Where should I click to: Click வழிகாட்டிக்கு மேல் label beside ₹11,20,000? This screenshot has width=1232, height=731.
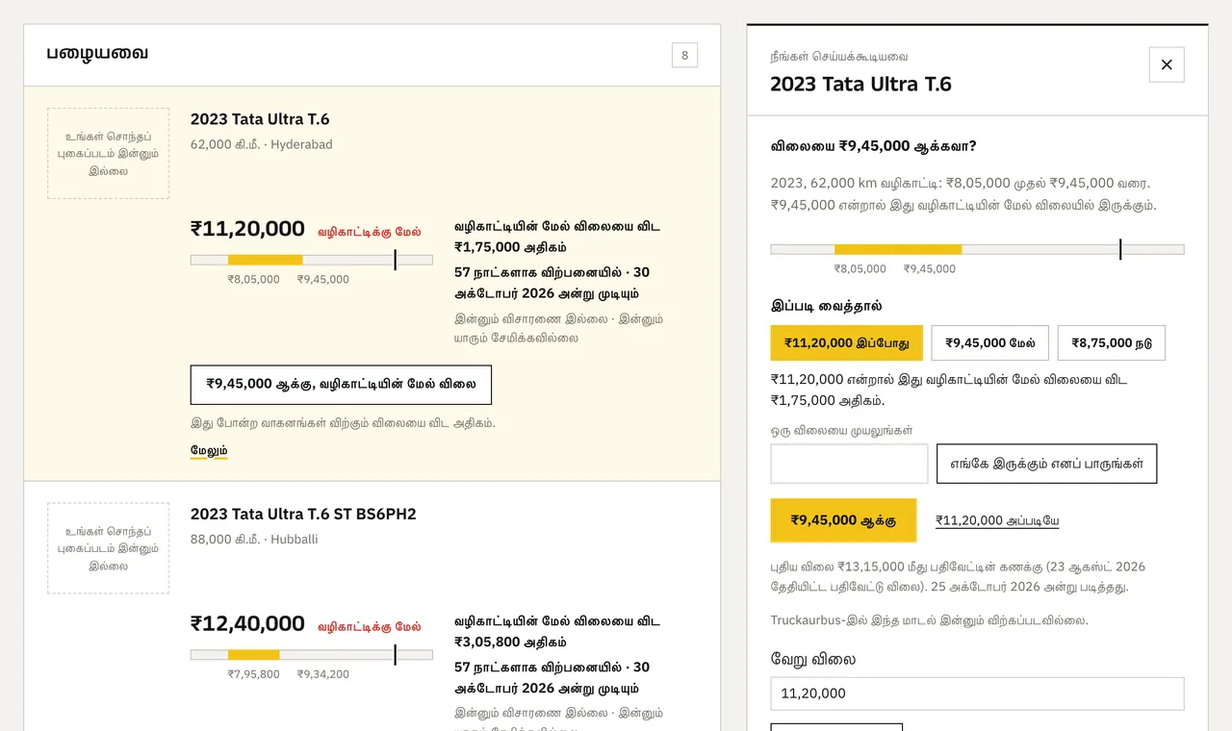pyautogui.click(x=370, y=231)
